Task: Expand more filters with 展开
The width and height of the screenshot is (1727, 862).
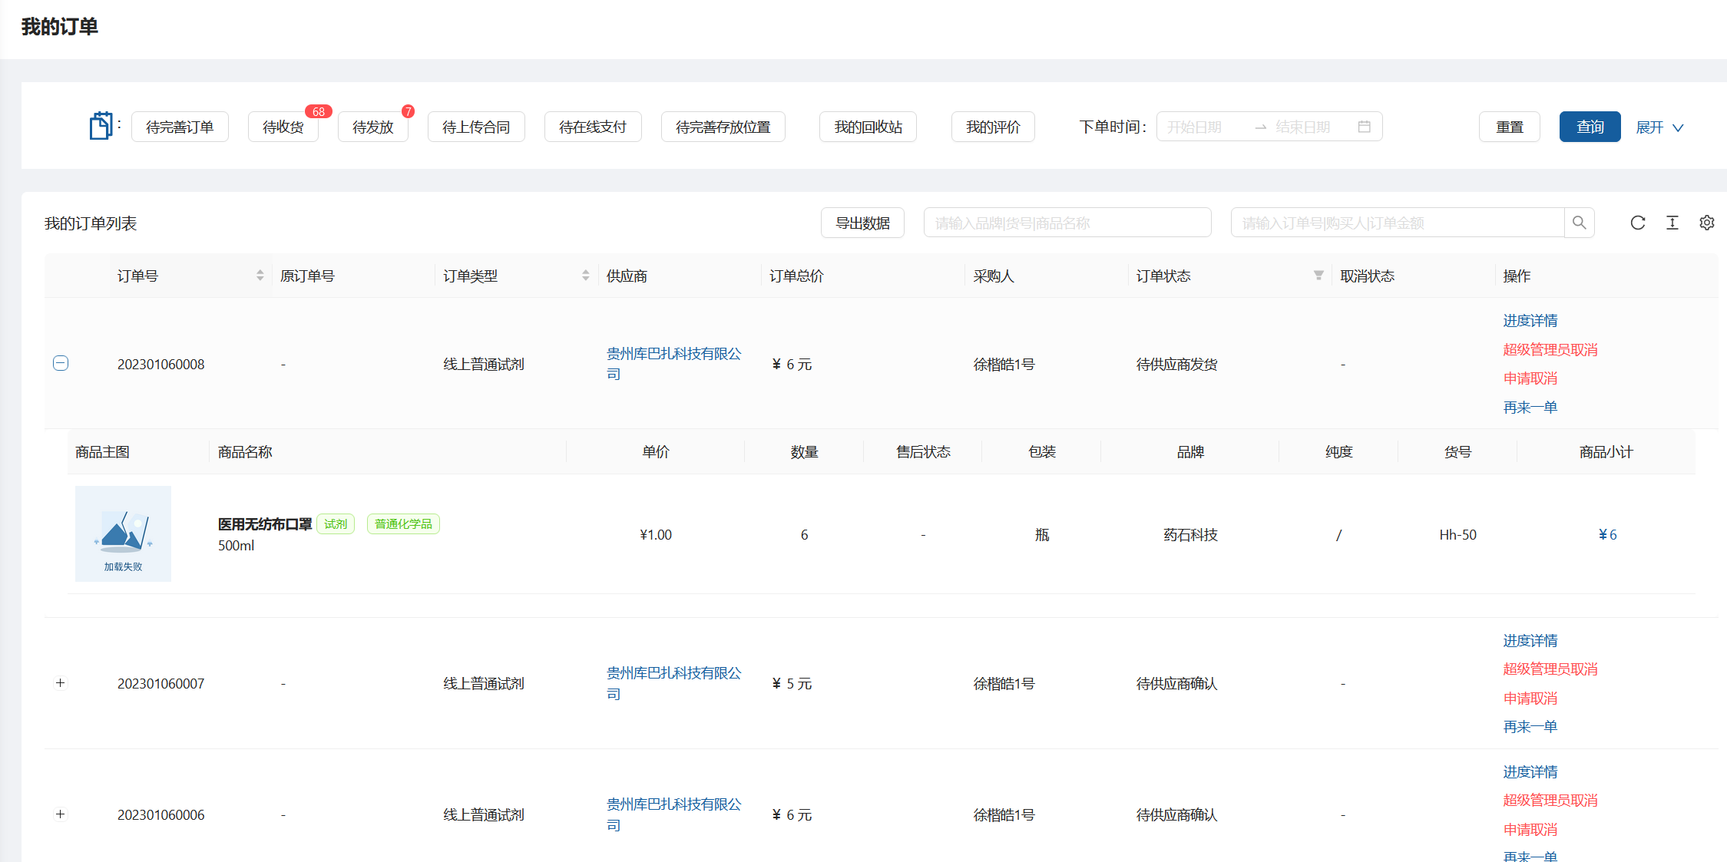Action: (x=1659, y=127)
